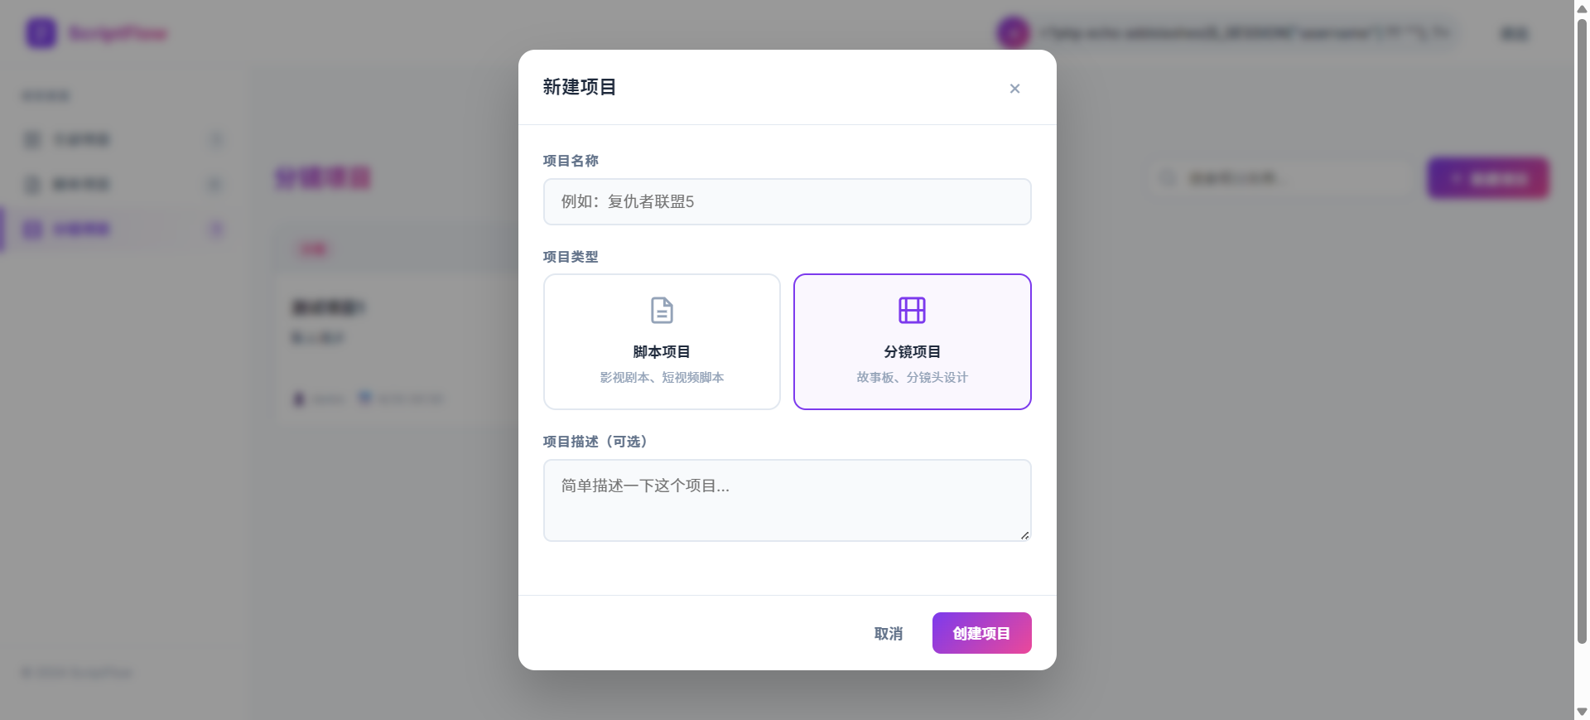Click the scrollbar up arrow
This screenshot has height=720, width=1590.
coord(1578,7)
